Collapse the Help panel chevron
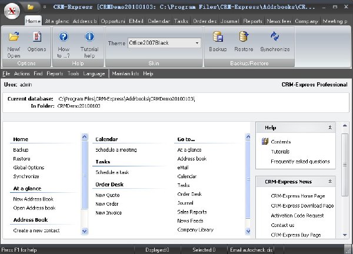This screenshot has height=254, width=353. coord(330,128)
